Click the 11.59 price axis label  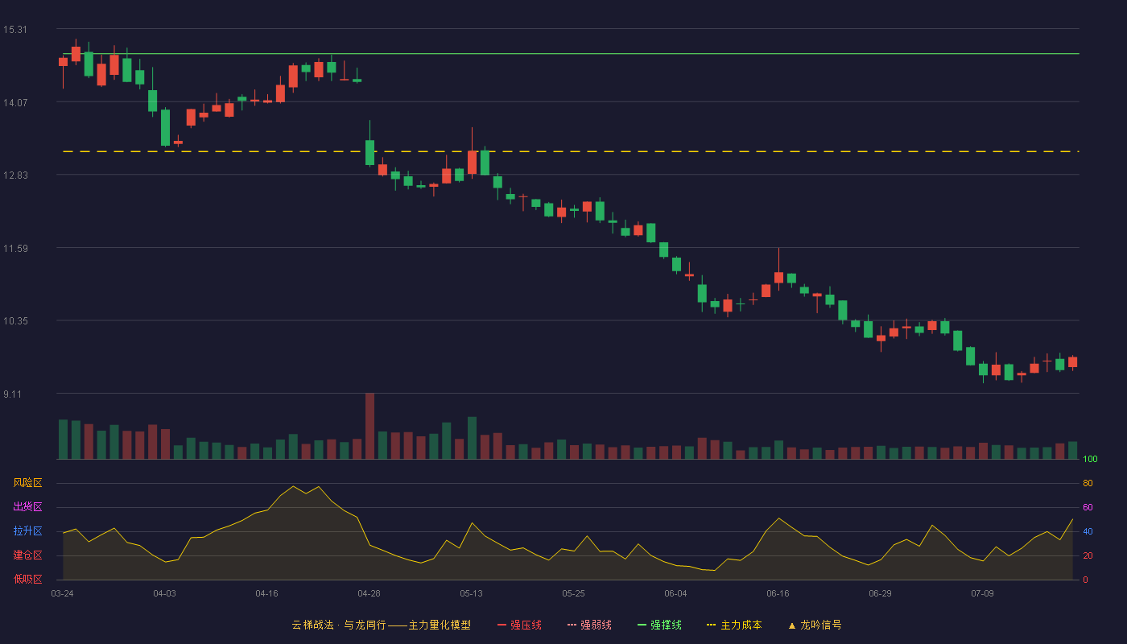coord(14,249)
